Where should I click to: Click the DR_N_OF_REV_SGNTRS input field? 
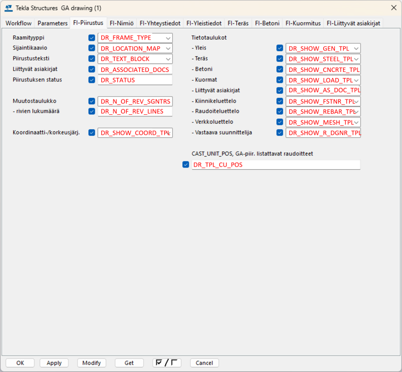pos(135,101)
